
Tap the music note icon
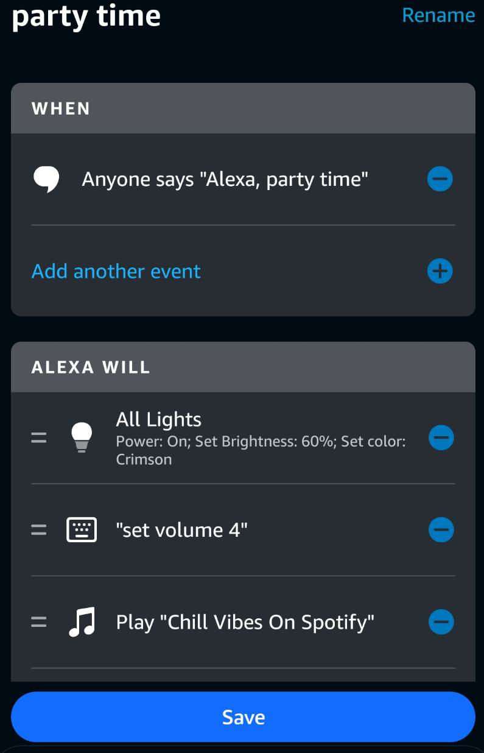coord(82,622)
